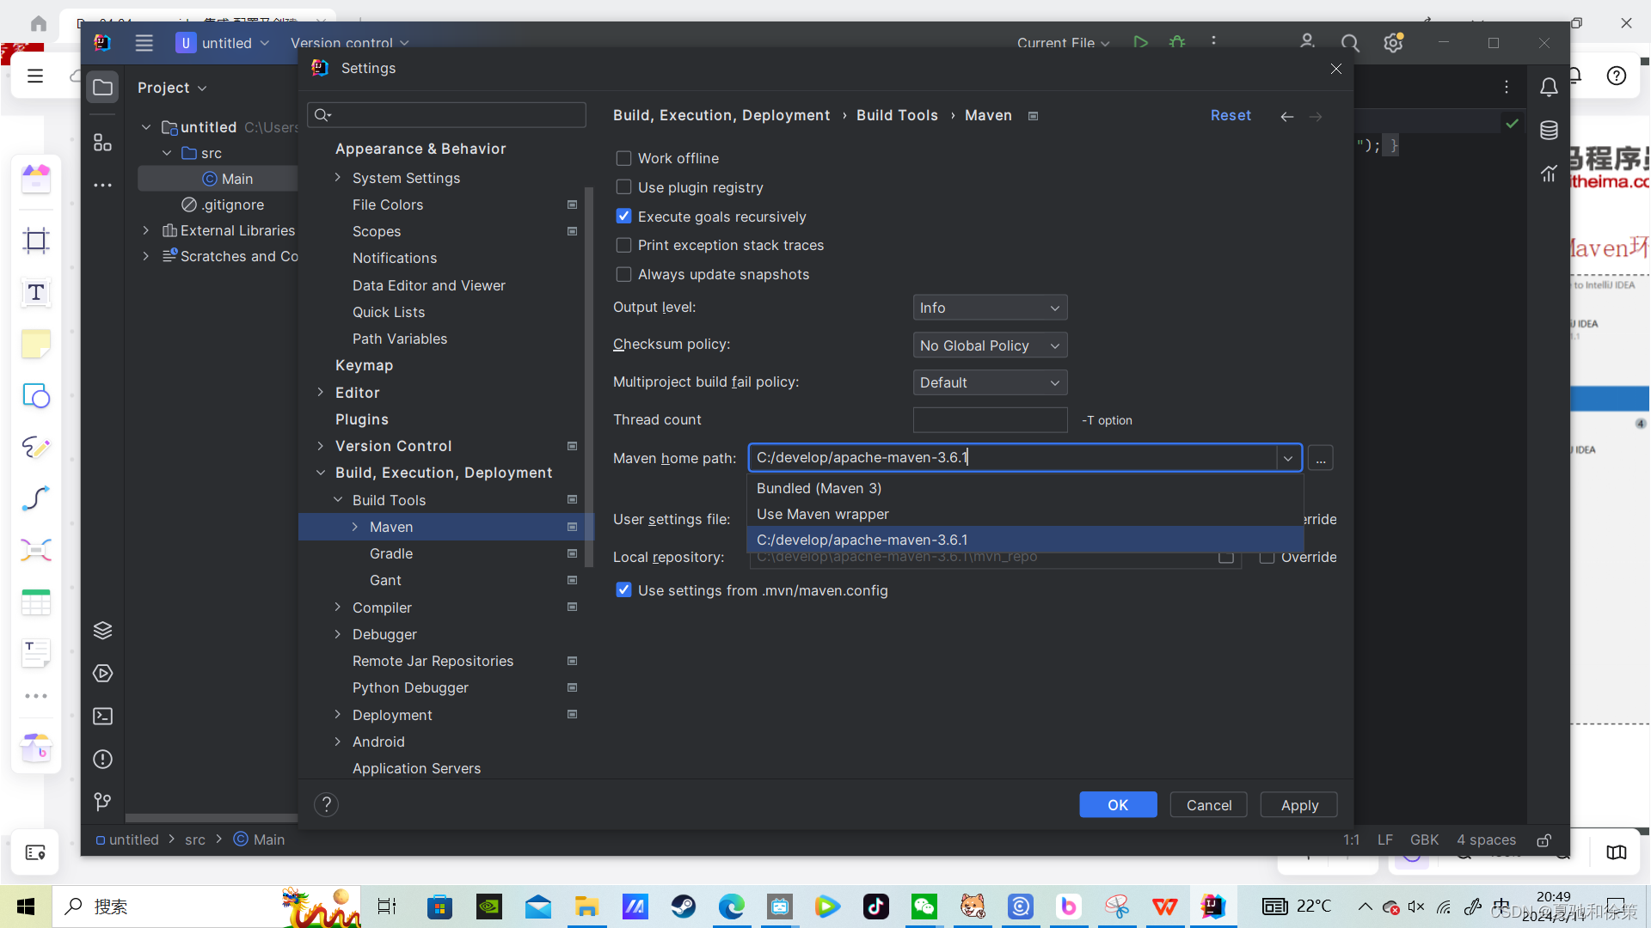Click the Apply button

(1299, 805)
